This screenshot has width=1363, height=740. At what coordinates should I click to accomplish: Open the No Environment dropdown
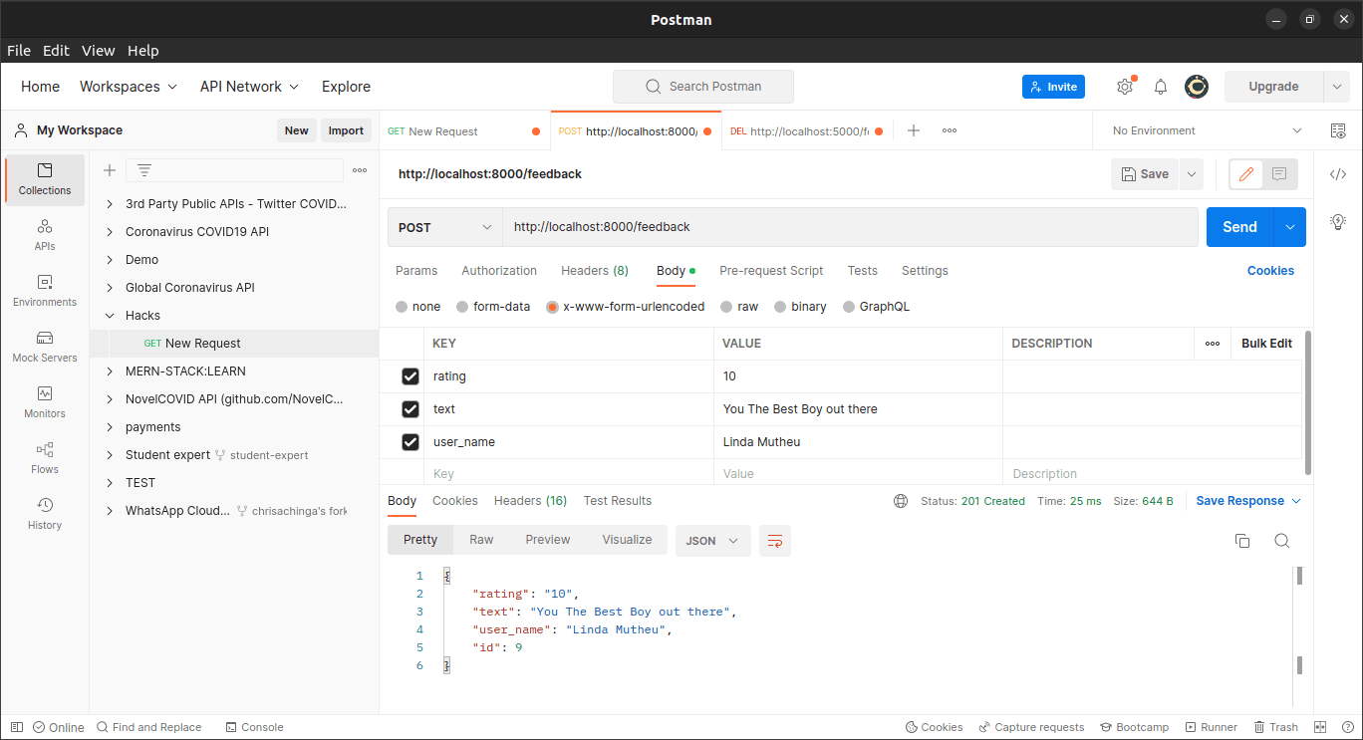pyautogui.click(x=1206, y=130)
